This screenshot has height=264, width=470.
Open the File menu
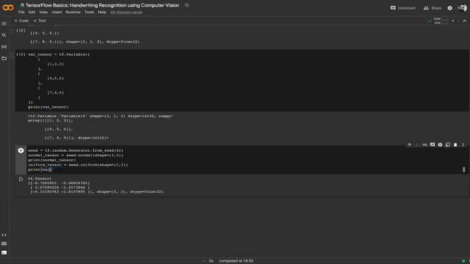(x=21, y=12)
